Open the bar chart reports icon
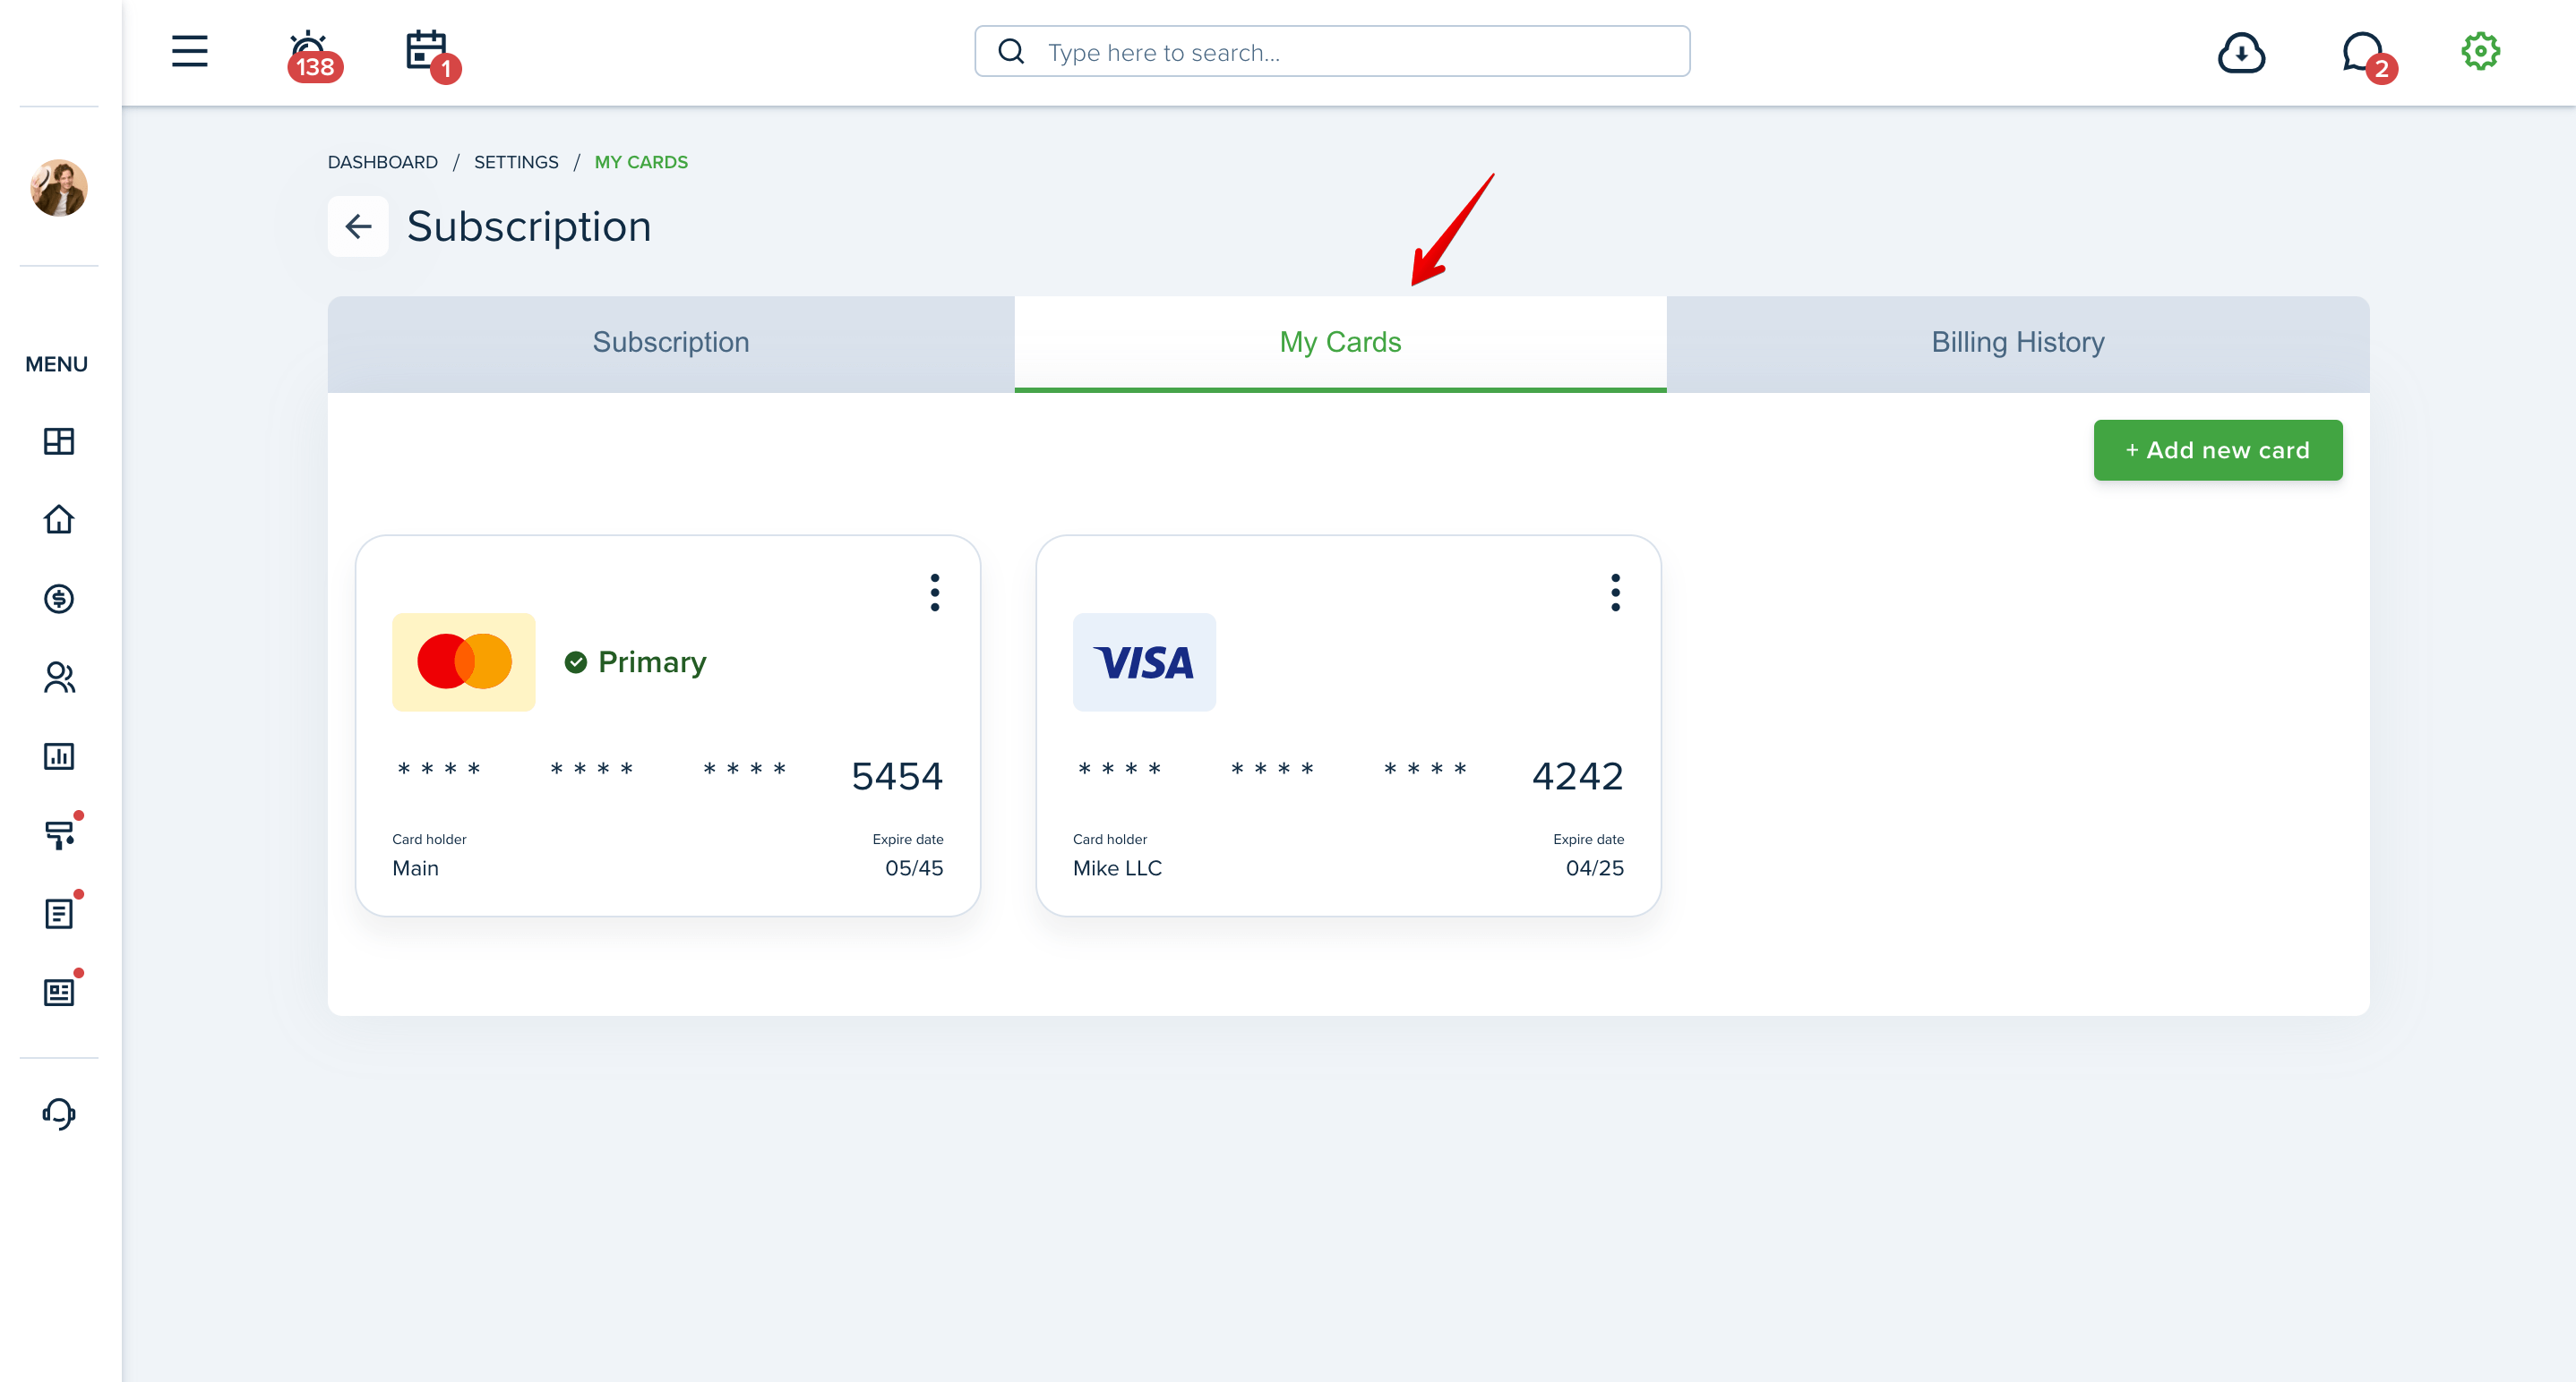This screenshot has height=1382, width=2576. click(x=59, y=756)
